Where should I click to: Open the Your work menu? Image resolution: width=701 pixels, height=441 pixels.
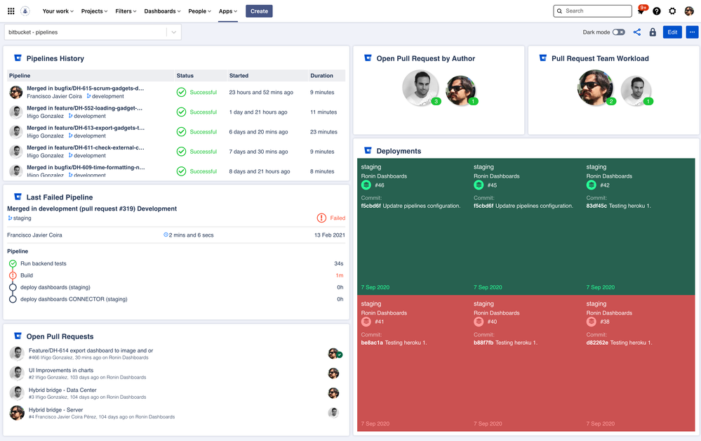pyautogui.click(x=57, y=11)
